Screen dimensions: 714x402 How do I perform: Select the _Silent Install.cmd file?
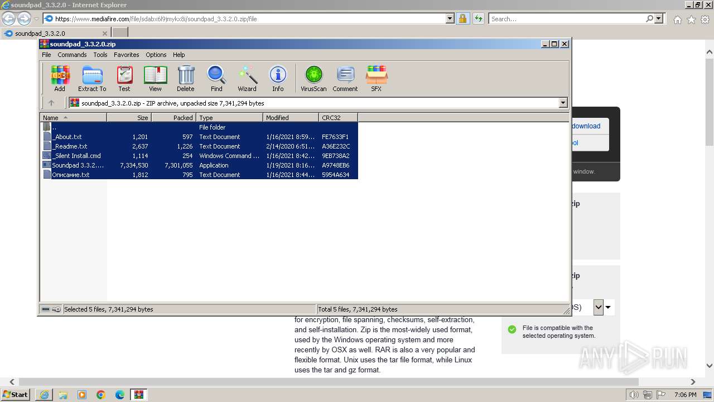pyautogui.click(x=199, y=156)
